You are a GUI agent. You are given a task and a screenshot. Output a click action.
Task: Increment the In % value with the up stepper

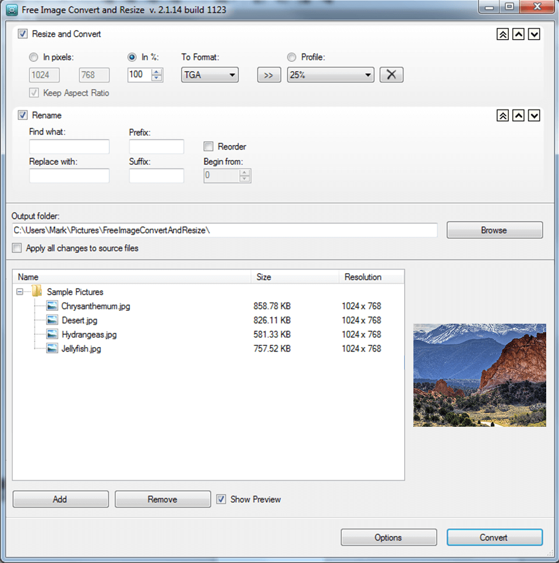[x=156, y=71]
